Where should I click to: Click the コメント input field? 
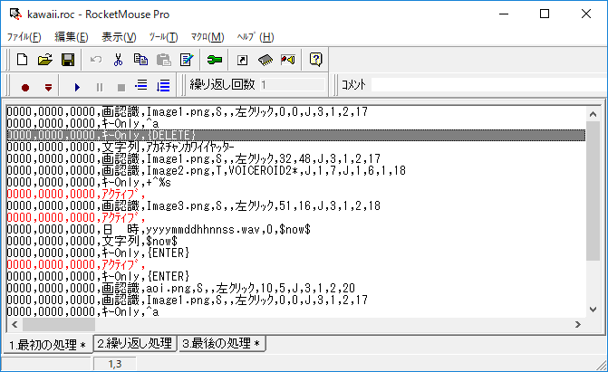[x=488, y=84]
